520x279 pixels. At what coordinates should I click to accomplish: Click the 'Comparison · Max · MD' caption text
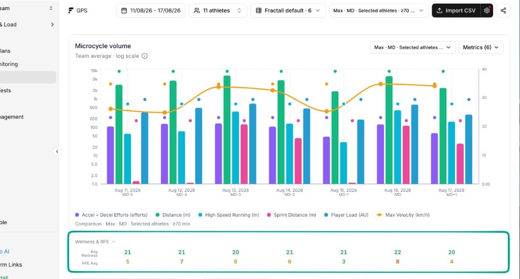133,224
